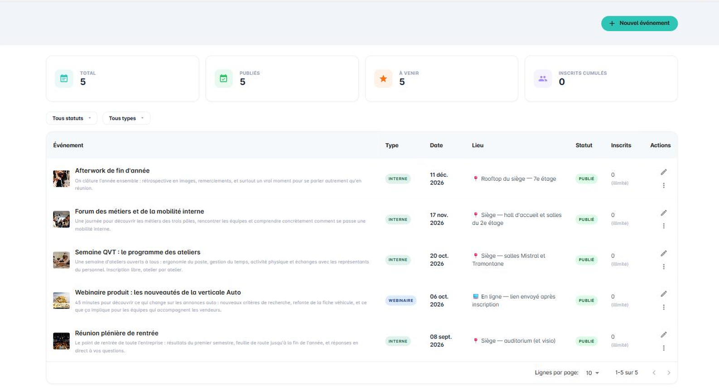Image resolution: width=719 pixels, height=388 pixels.
Task: Click the Inscrits column header
Action: pos(621,145)
